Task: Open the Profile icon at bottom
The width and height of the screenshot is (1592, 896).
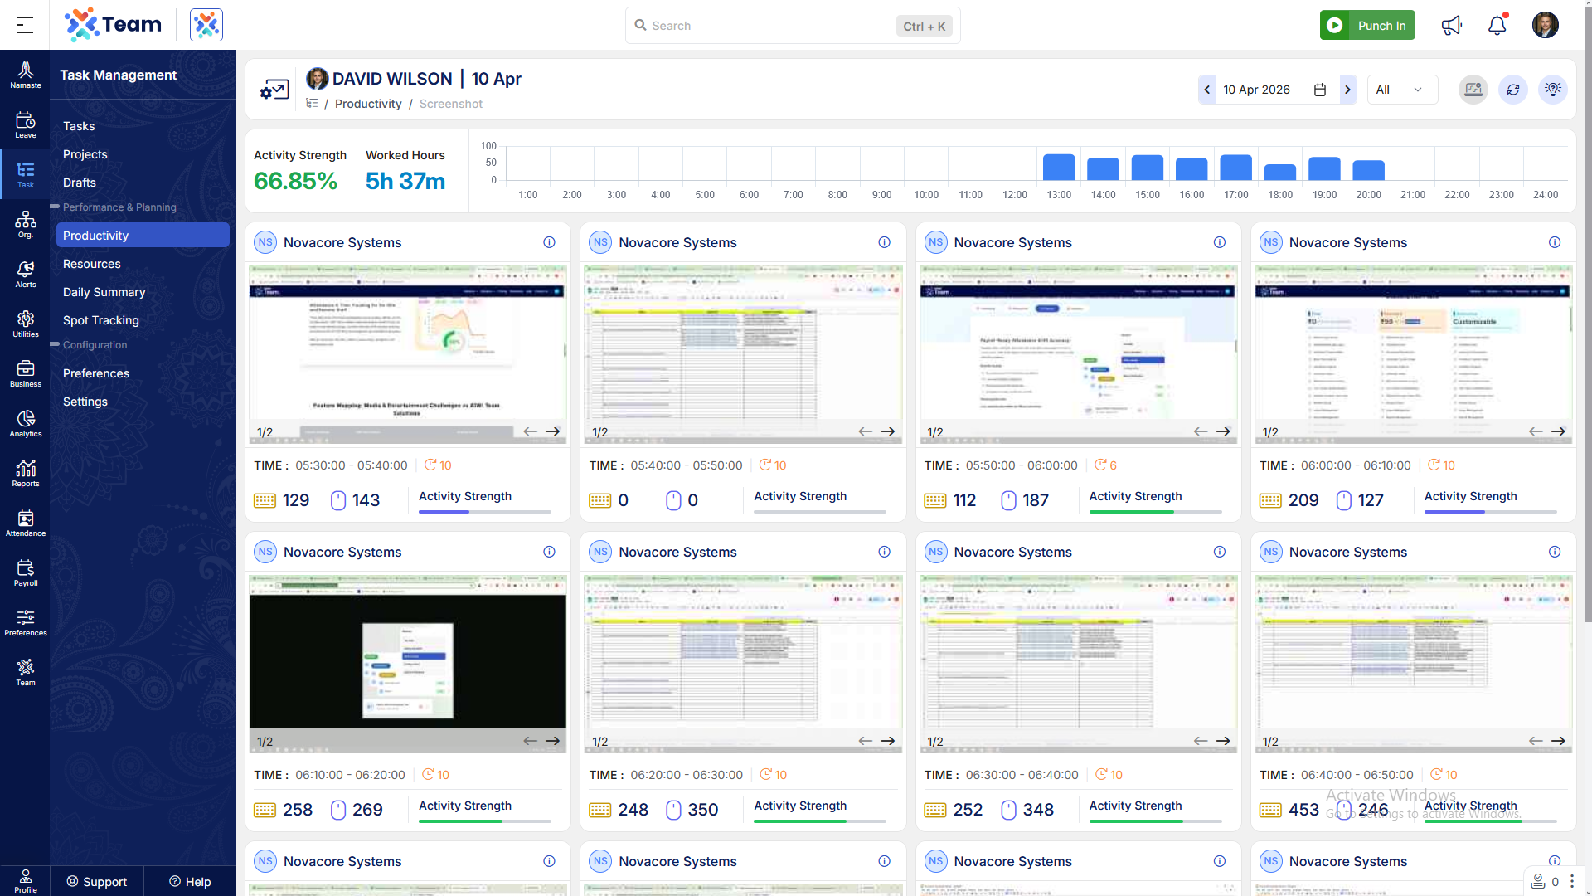Action: tap(25, 880)
